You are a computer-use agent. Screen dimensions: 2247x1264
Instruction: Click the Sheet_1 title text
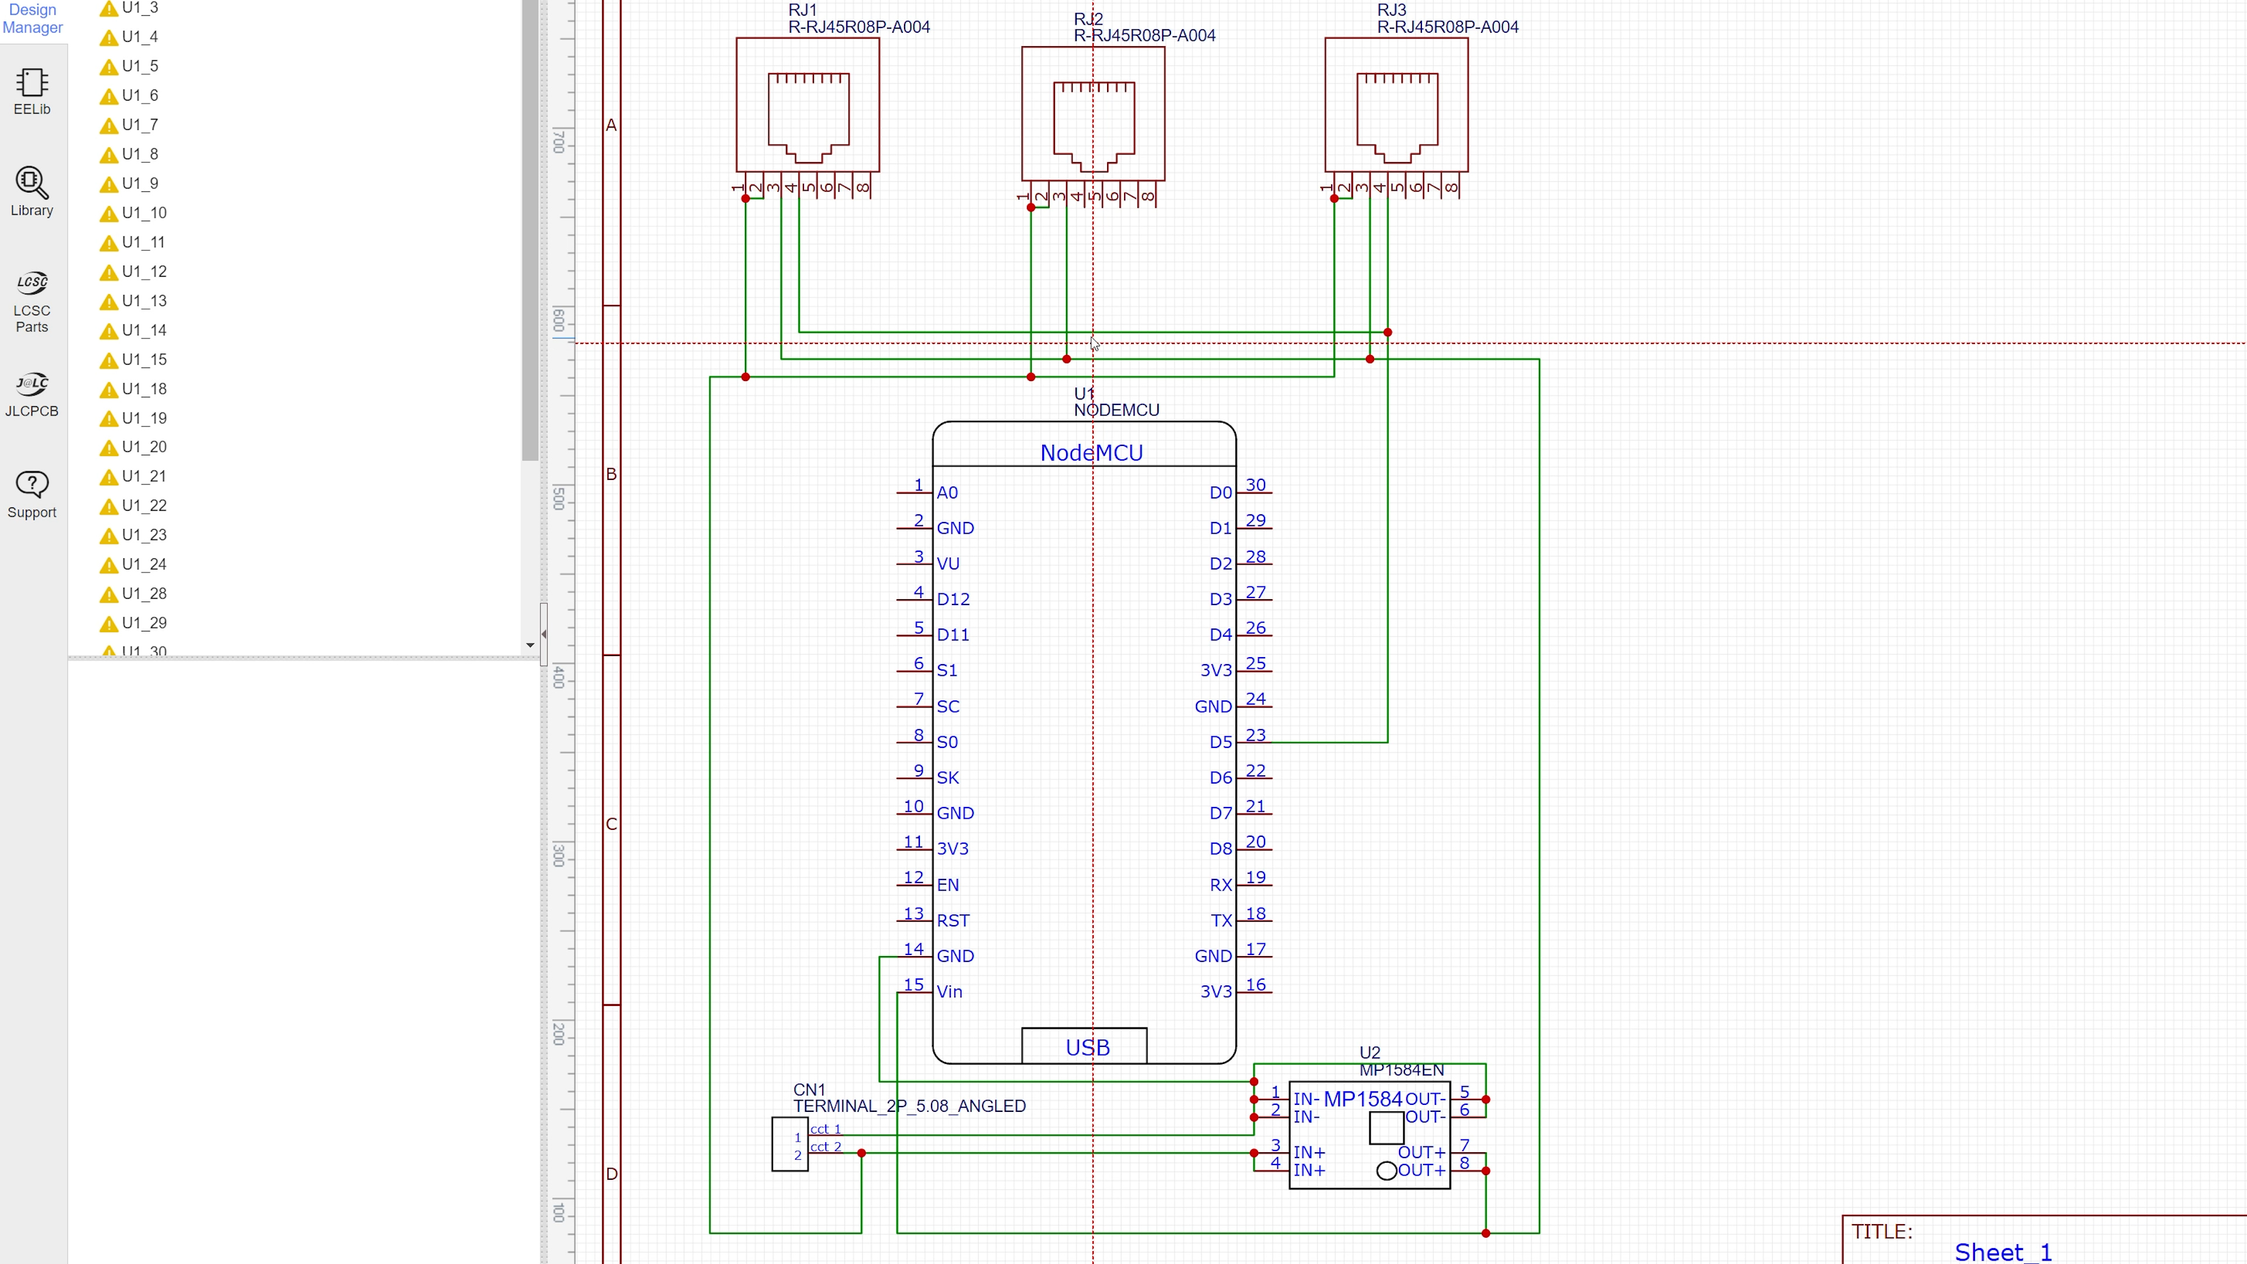2003,1251
